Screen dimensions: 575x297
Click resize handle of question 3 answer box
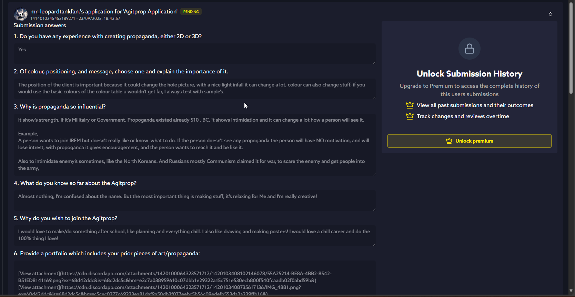(374, 174)
